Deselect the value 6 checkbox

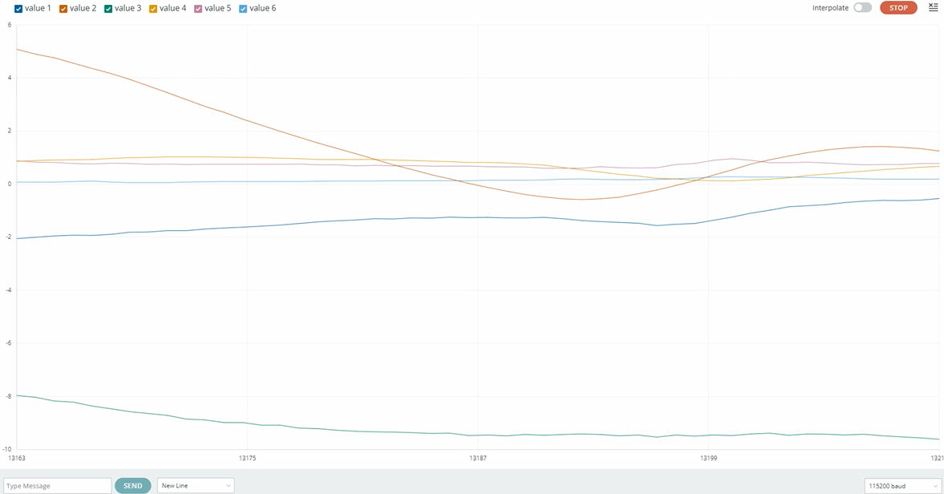[243, 8]
